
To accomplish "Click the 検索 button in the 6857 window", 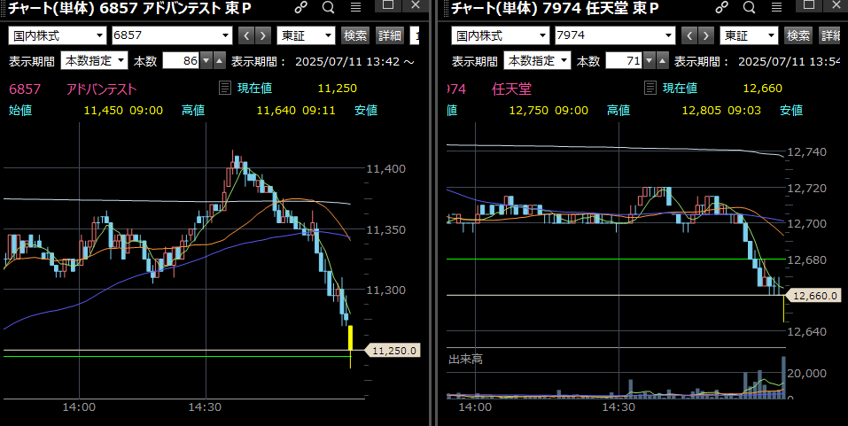I will pos(356,36).
